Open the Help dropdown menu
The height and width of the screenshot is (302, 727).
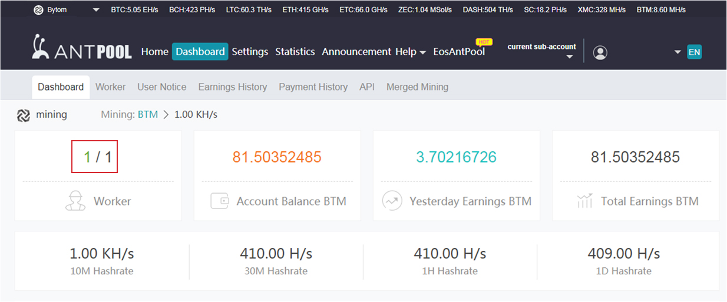coord(411,52)
